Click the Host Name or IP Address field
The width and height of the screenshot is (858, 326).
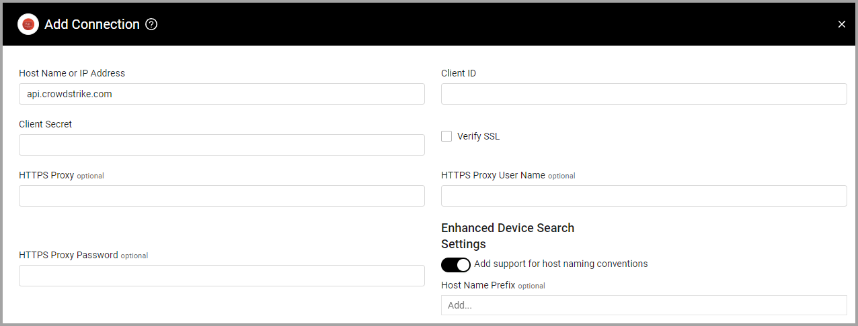point(222,94)
